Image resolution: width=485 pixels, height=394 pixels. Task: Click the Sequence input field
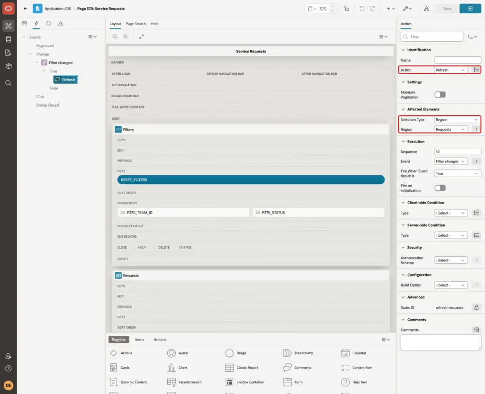coord(458,152)
